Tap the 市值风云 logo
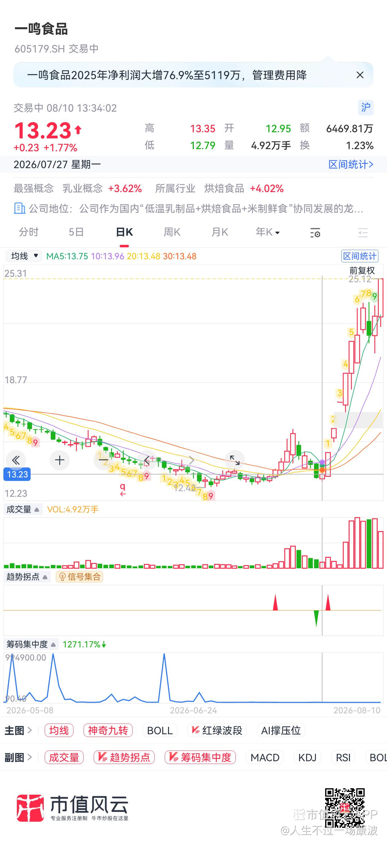Screen dimensions: 387x845 point(72,808)
